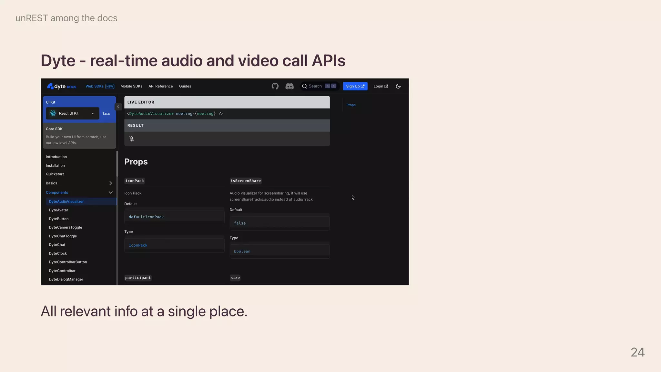Click the IconPack type link

click(138, 245)
